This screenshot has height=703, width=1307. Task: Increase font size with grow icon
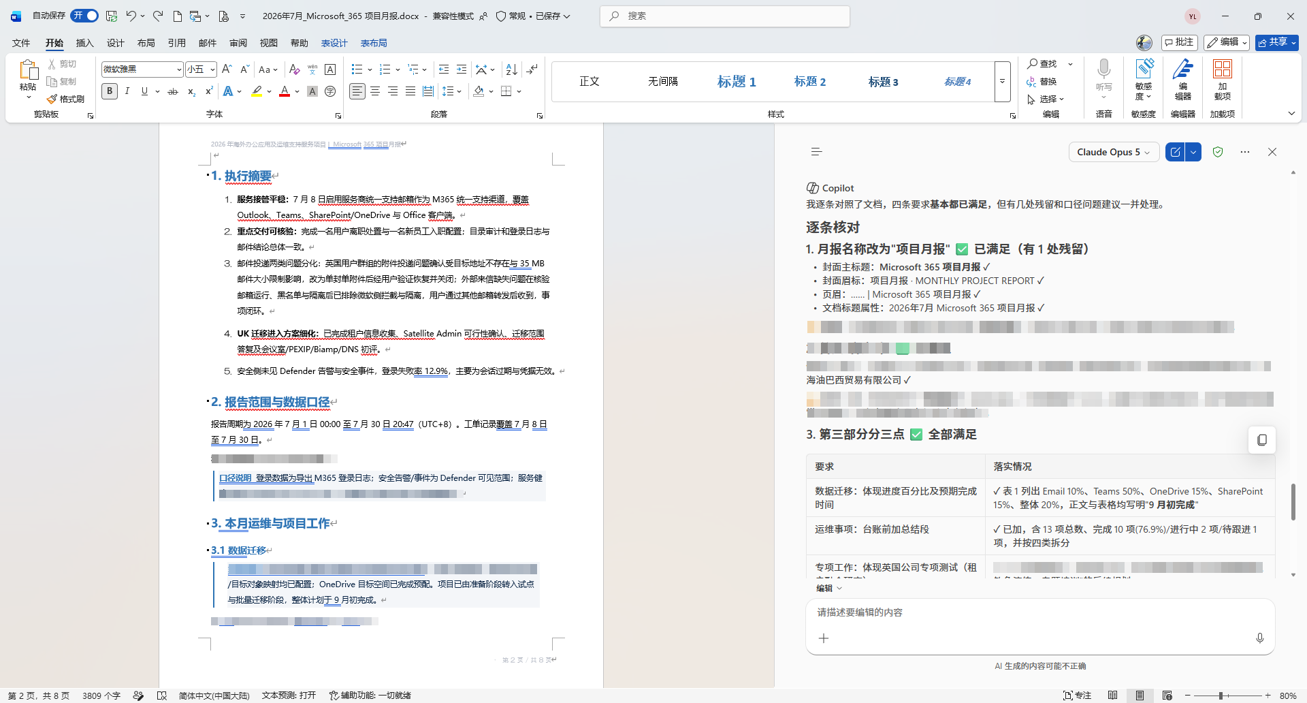227,69
